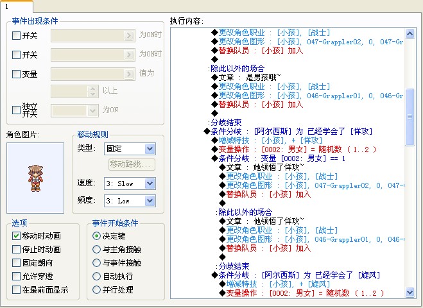Open the 速度 dropdown showing 3: Slow
Image resolution: width=423 pixels, height=308 pixels.
coord(130,184)
